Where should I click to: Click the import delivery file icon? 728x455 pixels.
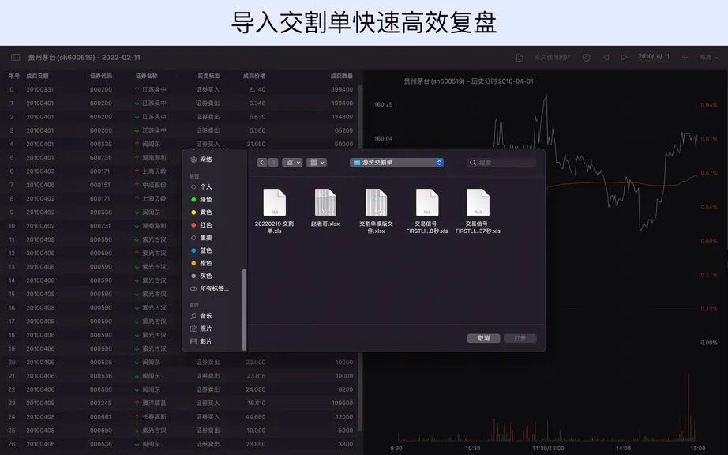pyautogui.click(x=520, y=57)
